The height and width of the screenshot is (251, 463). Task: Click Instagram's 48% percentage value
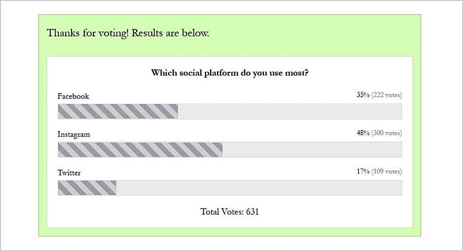point(363,133)
